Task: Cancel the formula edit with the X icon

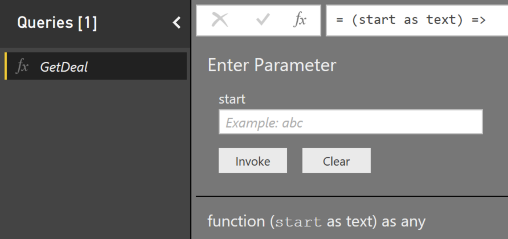Action: tap(219, 20)
